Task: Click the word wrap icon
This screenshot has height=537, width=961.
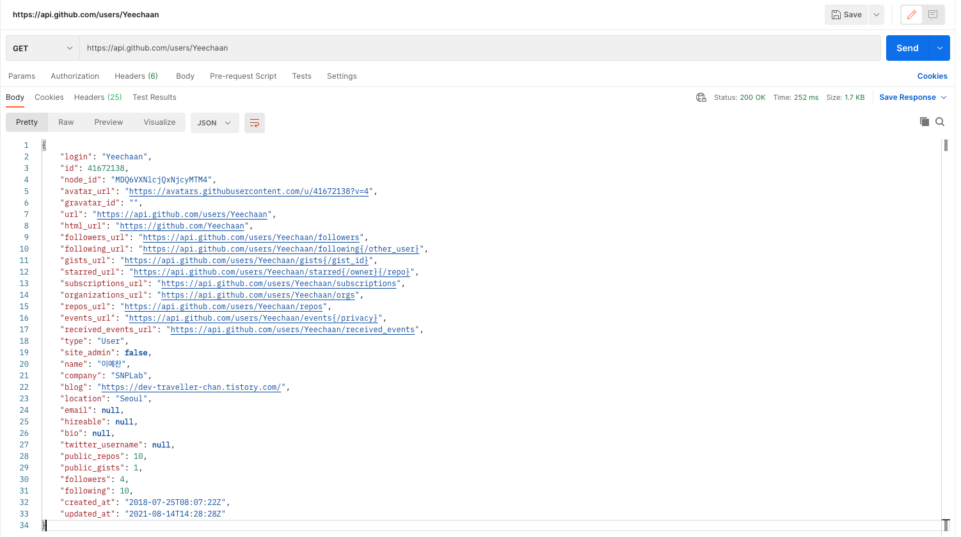Action: [x=255, y=123]
